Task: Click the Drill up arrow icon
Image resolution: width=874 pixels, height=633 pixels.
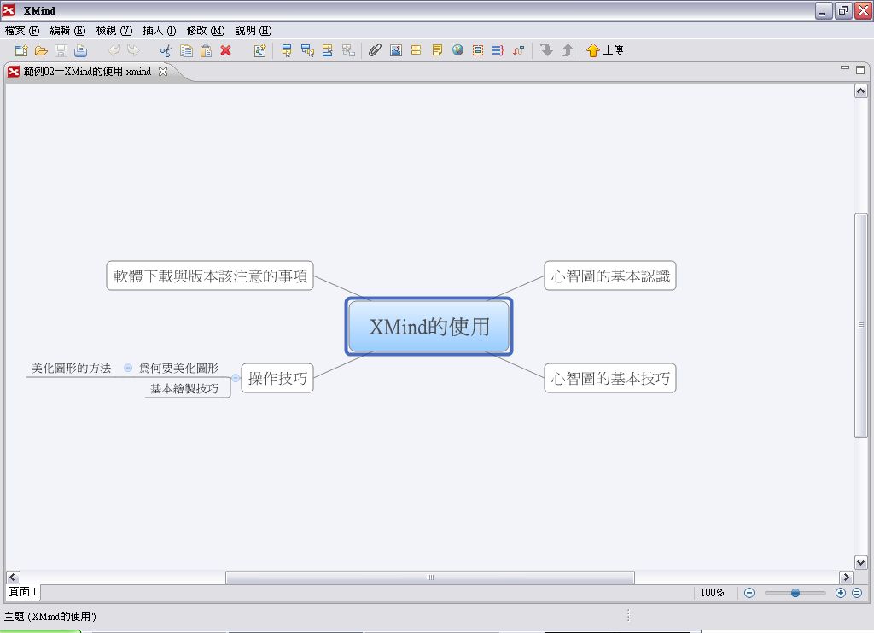Action: (x=567, y=50)
